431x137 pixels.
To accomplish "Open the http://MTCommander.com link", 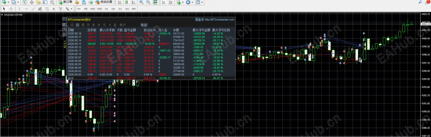I will [x=219, y=19].
